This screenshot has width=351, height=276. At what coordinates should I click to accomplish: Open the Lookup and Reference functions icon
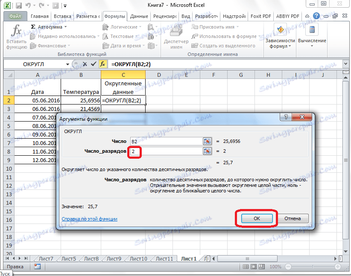(151, 27)
